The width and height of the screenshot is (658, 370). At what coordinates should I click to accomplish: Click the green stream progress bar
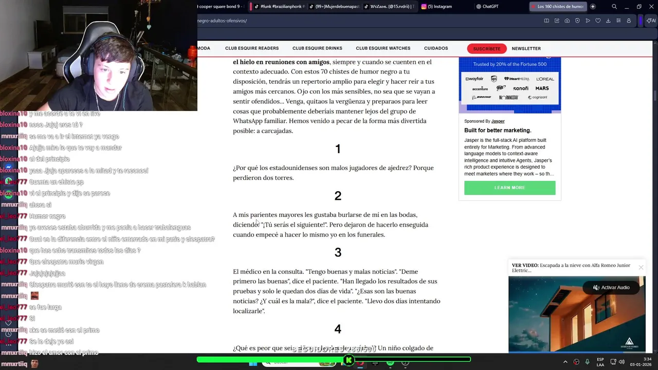(x=334, y=360)
